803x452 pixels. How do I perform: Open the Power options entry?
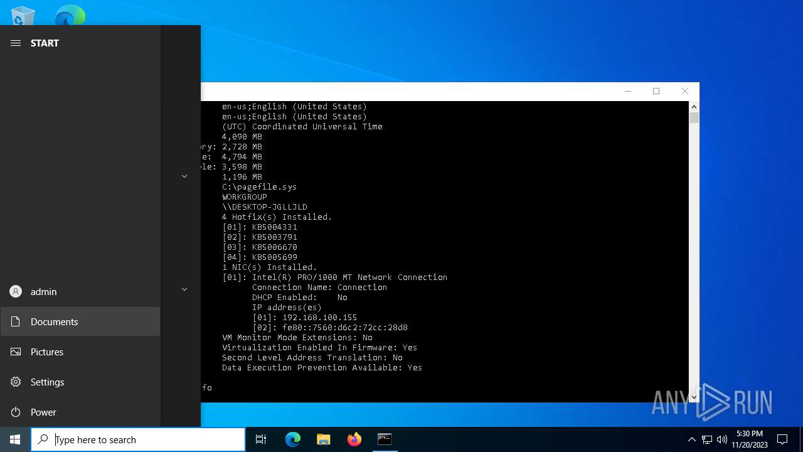80,412
